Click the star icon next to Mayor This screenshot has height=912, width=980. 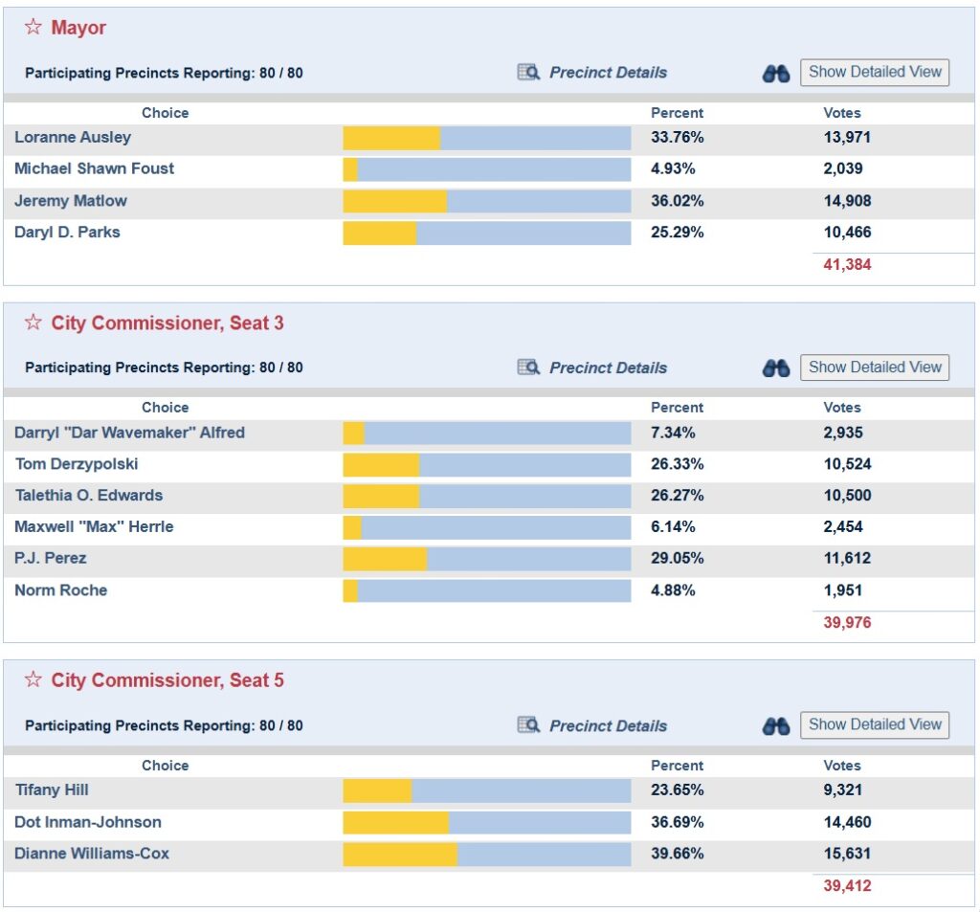pyautogui.click(x=33, y=27)
